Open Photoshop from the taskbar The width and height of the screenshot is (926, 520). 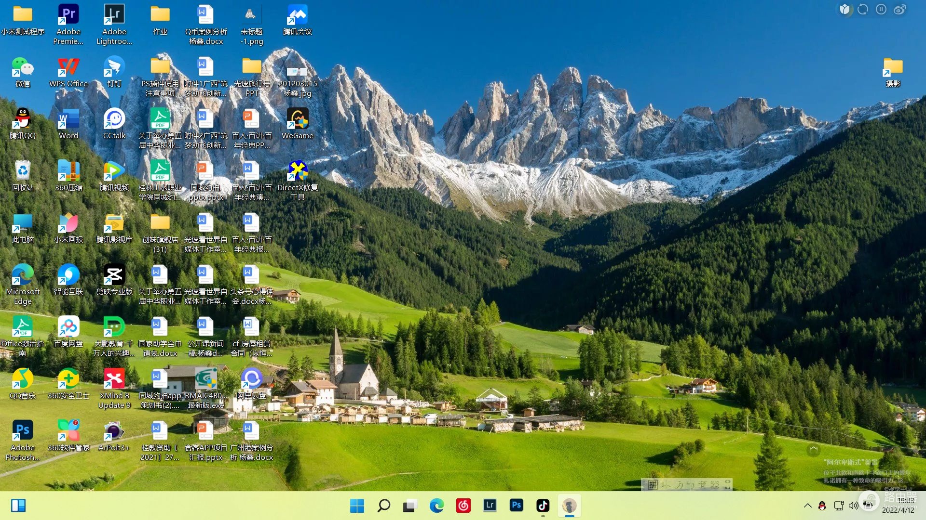tap(516, 506)
